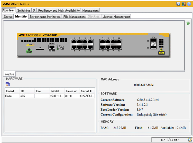Open the Management main tab
The height and width of the screenshot is (143, 193).
pos(90,11)
